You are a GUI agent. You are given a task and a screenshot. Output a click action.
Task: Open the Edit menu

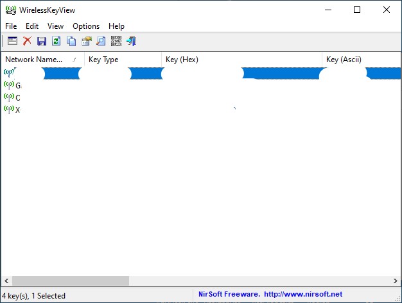[32, 26]
